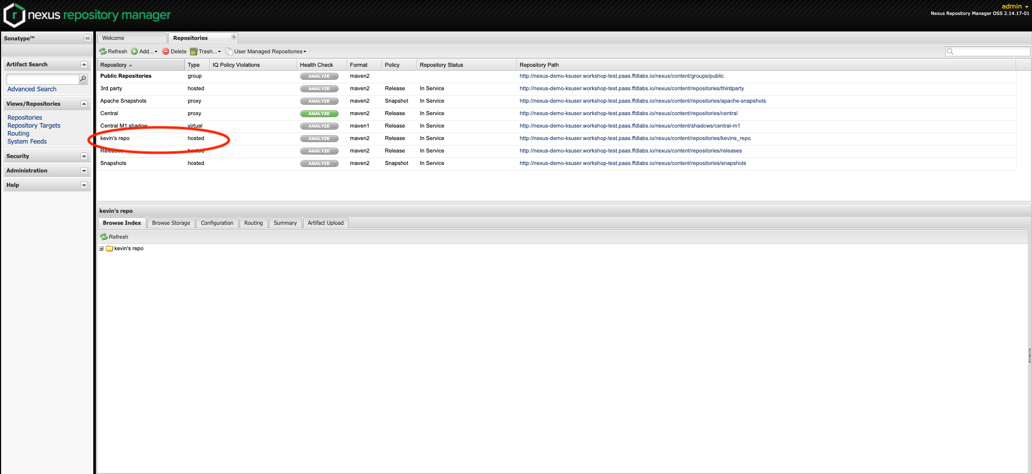Viewport: 1032px width, 474px height.
Task: Click the repository filter search box
Action: [988, 51]
